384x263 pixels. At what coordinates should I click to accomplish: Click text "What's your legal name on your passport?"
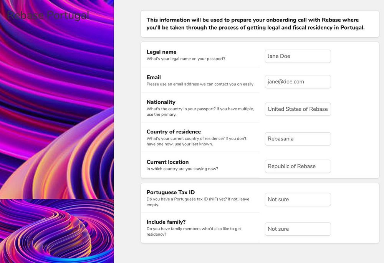click(186, 58)
